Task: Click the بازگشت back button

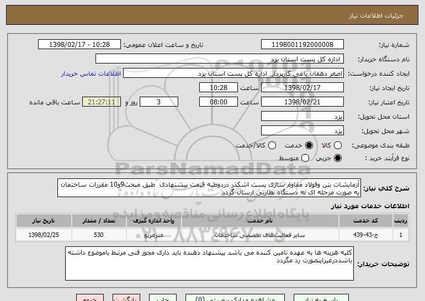Action: pos(126,298)
